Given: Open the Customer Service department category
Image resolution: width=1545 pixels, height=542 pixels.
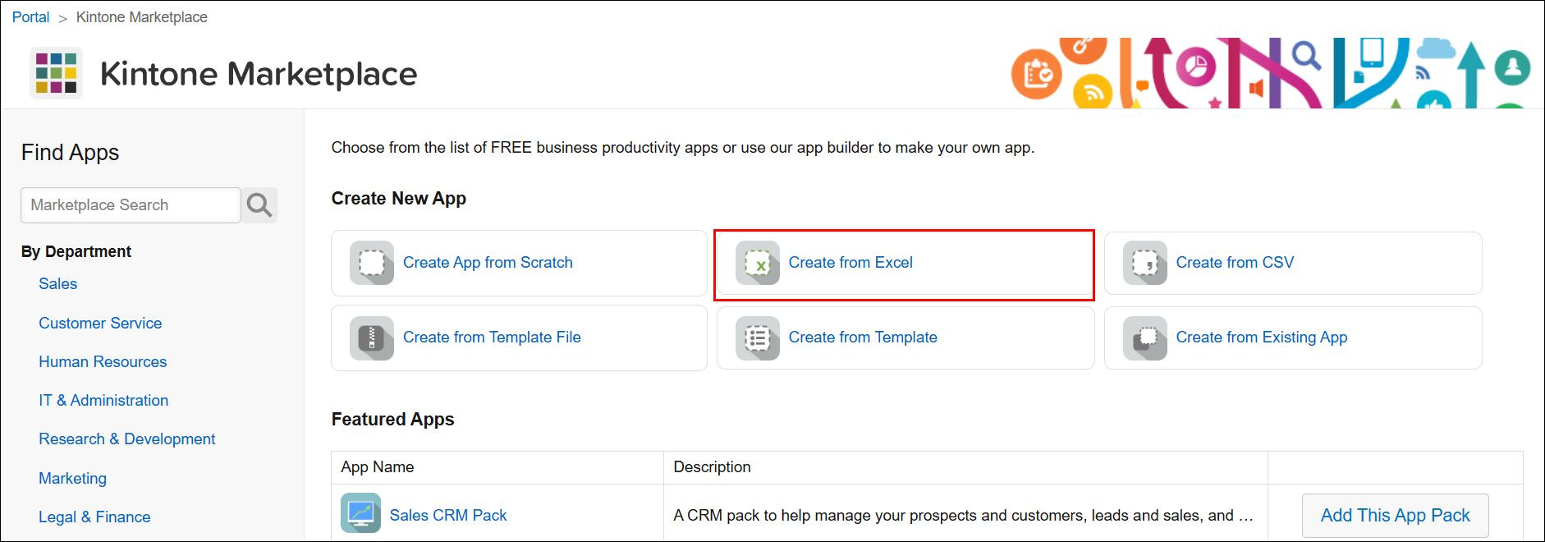Looking at the screenshot, I should pyautogui.click(x=100, y=324).
